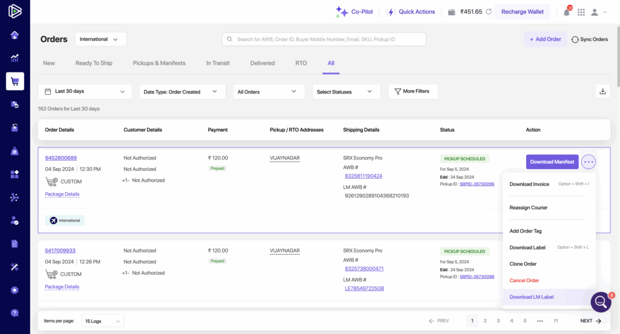Click the download export icon button
Viewport: 620px width, 334px height.
pos(602,91)
